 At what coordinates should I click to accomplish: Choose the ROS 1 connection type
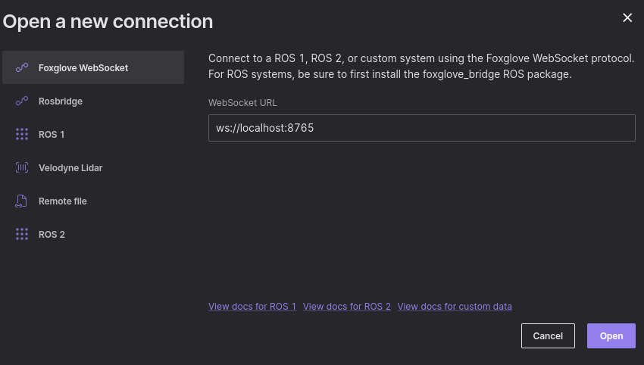click(52, 134)
